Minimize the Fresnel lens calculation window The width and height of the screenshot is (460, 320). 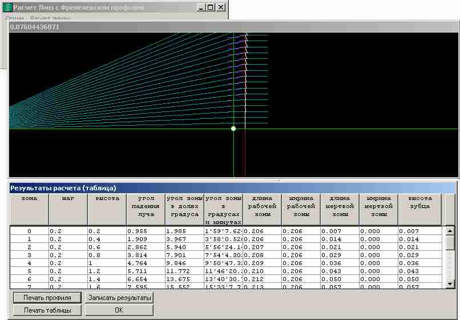(x=201, y=7)
